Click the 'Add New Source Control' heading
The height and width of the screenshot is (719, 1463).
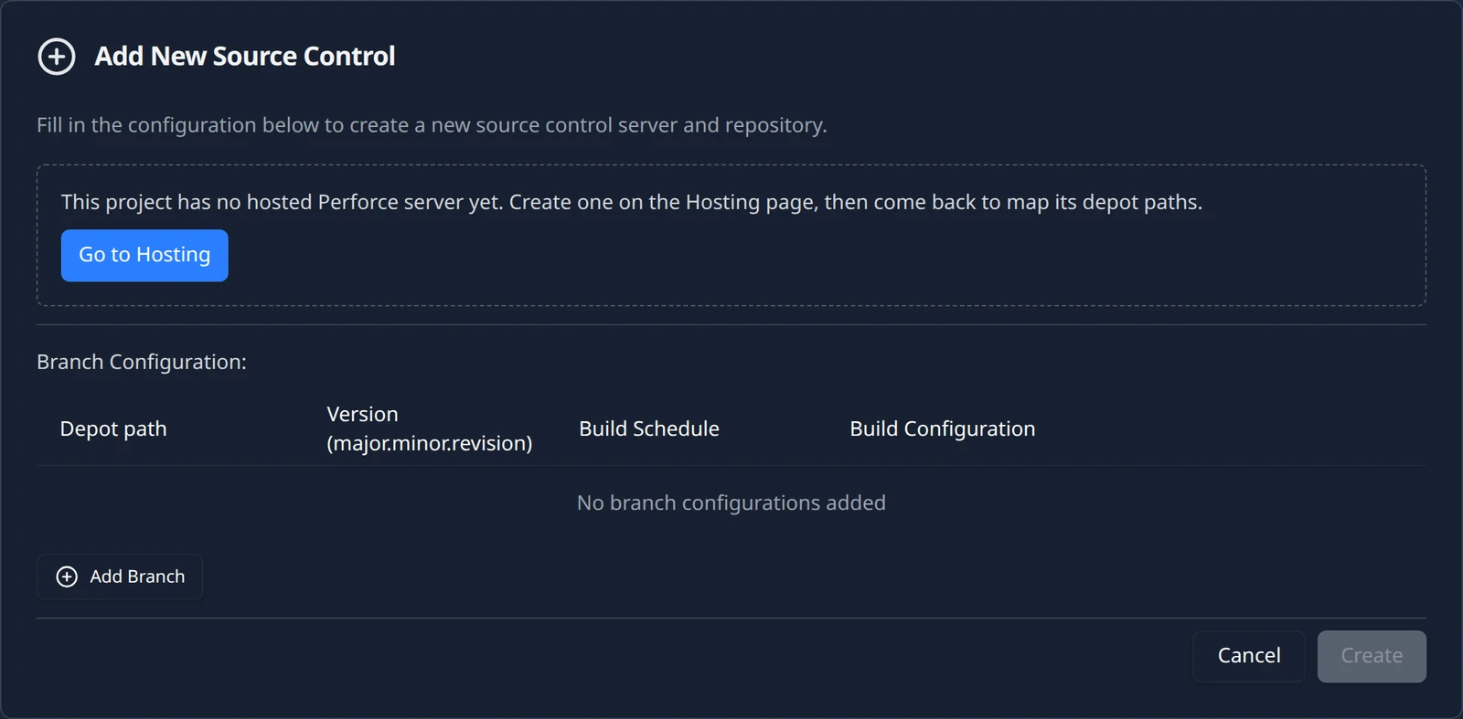(x=245, y=57)
